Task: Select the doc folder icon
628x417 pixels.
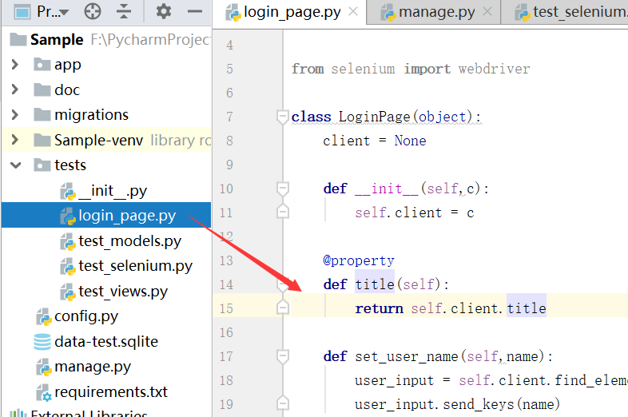Action: coord(42,89)
